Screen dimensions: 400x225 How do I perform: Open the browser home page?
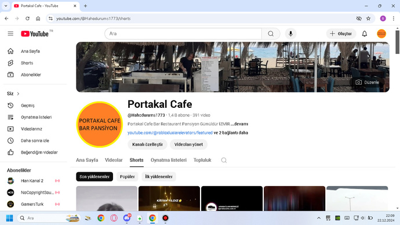click(38, 19)
